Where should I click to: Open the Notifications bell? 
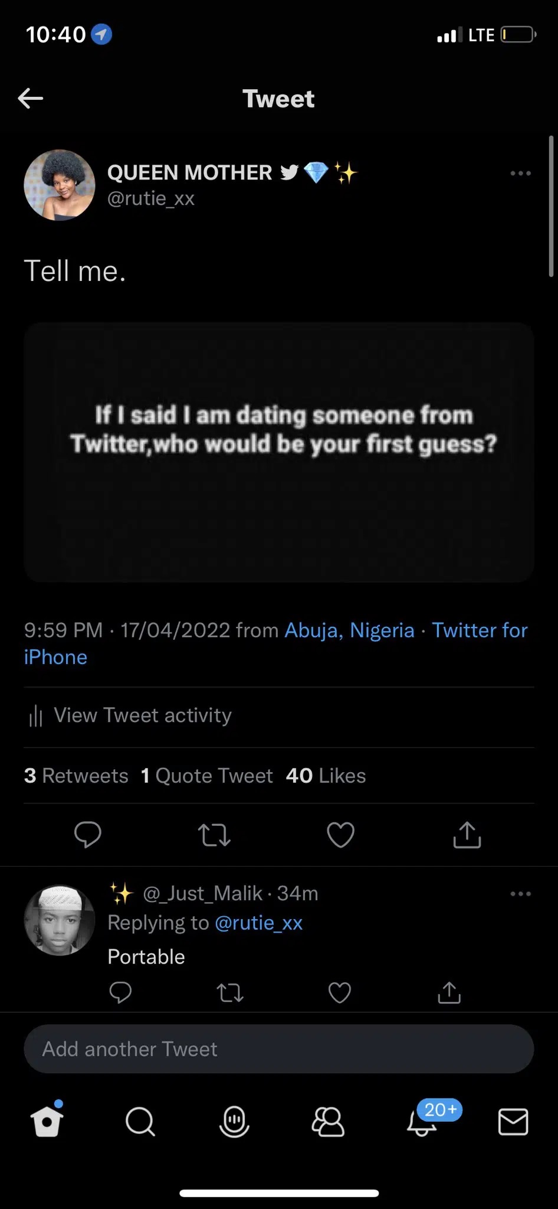pos(422,1121)
